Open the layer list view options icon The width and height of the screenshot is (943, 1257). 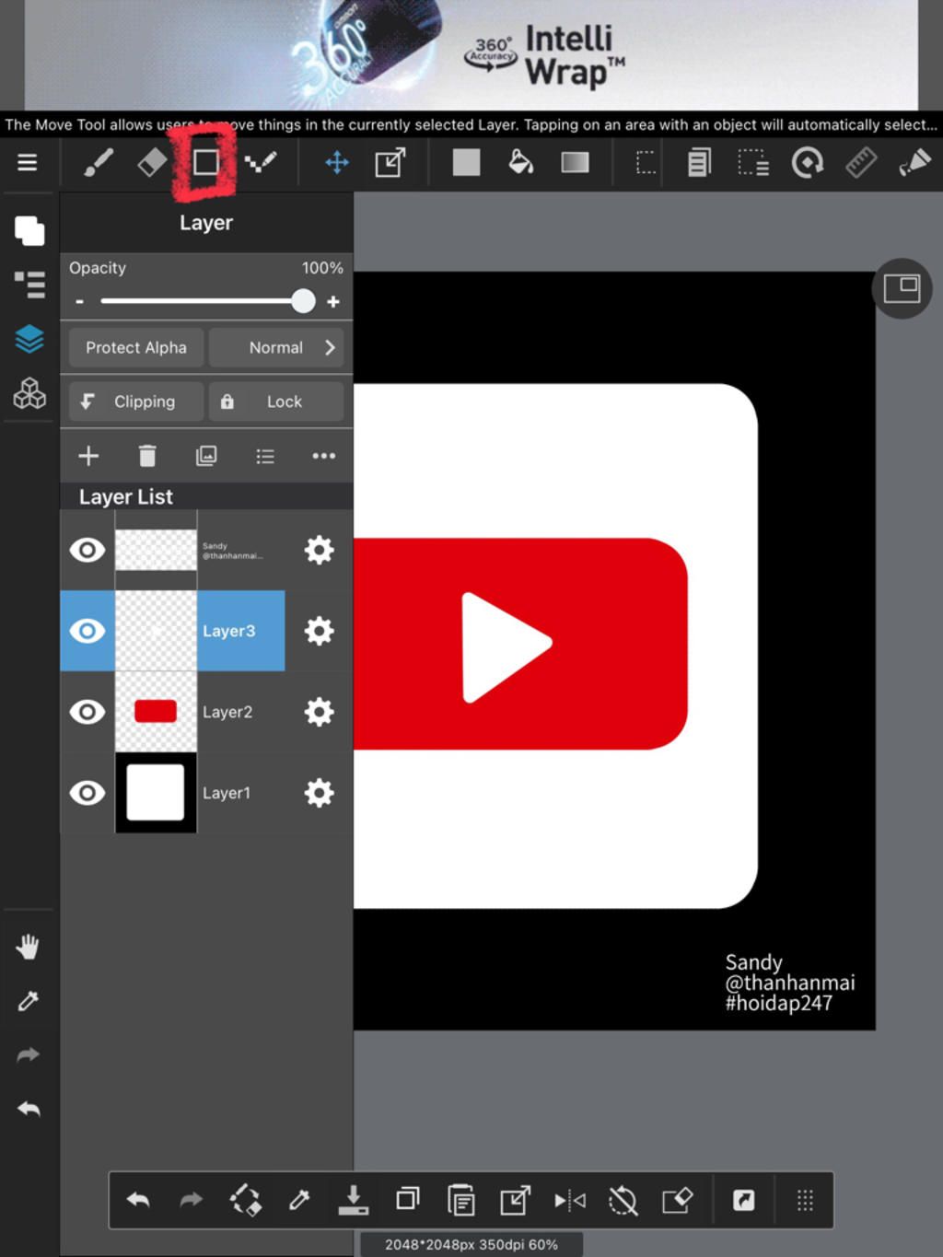265,456
